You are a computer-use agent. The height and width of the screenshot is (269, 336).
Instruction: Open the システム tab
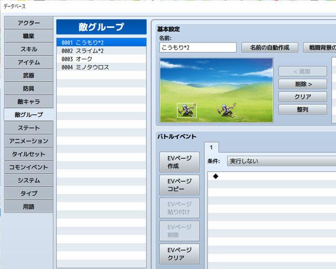(29, 180)
